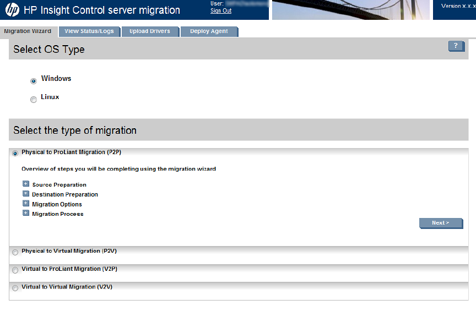Choose Virtual to Virtual Migration (V2V)
The width and height of the screenshot is (476, 311).
(x=15, y=288)
